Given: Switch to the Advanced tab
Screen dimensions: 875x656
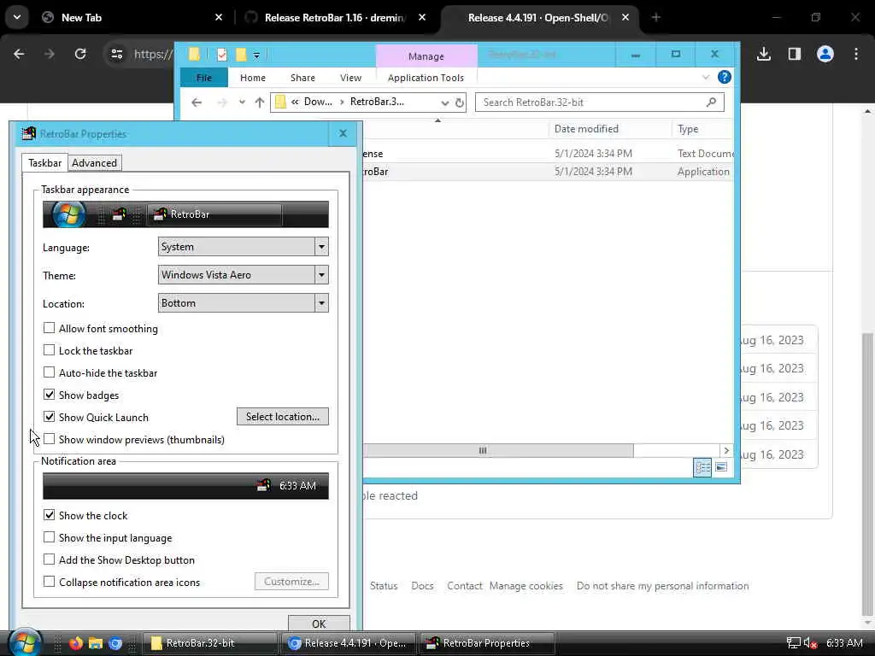Looking at the screenshot, I should [94, 163].
